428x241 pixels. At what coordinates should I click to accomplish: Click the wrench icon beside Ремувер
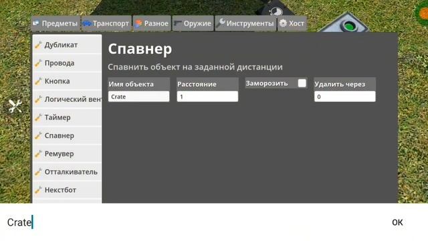pos(38,154)
